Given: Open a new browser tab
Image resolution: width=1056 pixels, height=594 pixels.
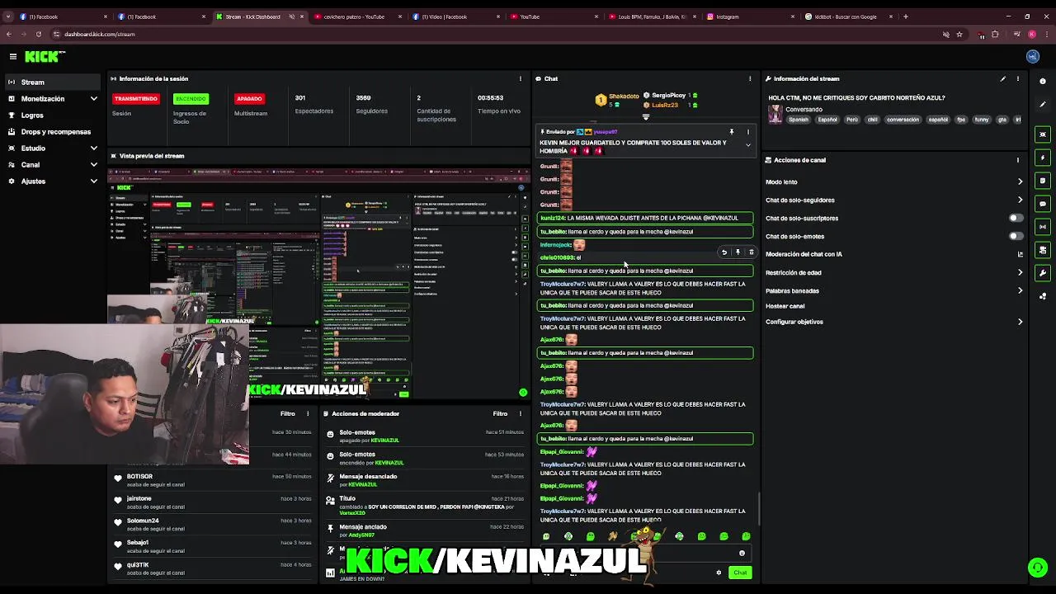Looking at the screenshot, I should click(905, 16).
